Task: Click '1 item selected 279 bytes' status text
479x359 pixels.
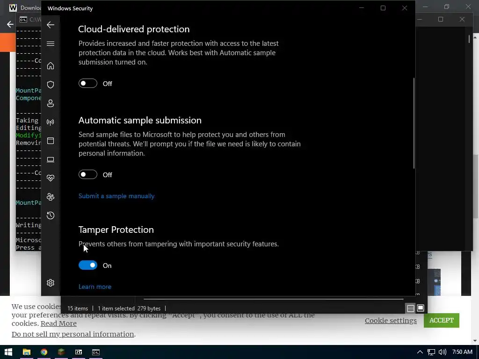Action: pos(129,309)
